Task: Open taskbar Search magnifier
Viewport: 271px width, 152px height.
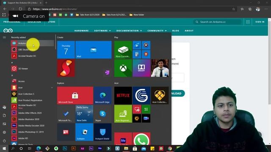Action: (13, 148)
